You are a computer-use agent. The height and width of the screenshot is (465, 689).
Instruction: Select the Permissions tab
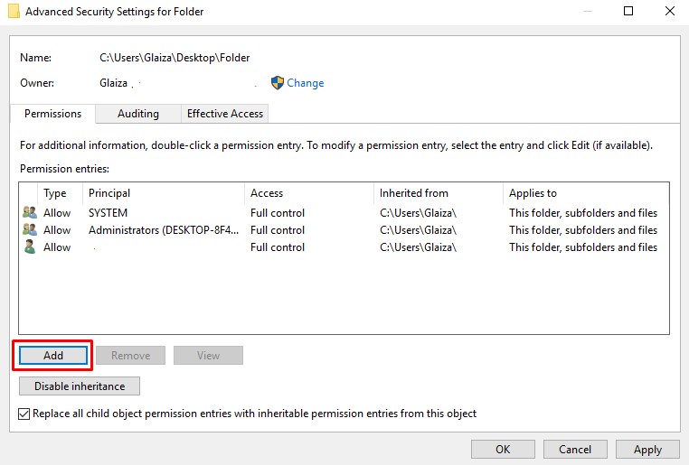click(x=52, y=114)
